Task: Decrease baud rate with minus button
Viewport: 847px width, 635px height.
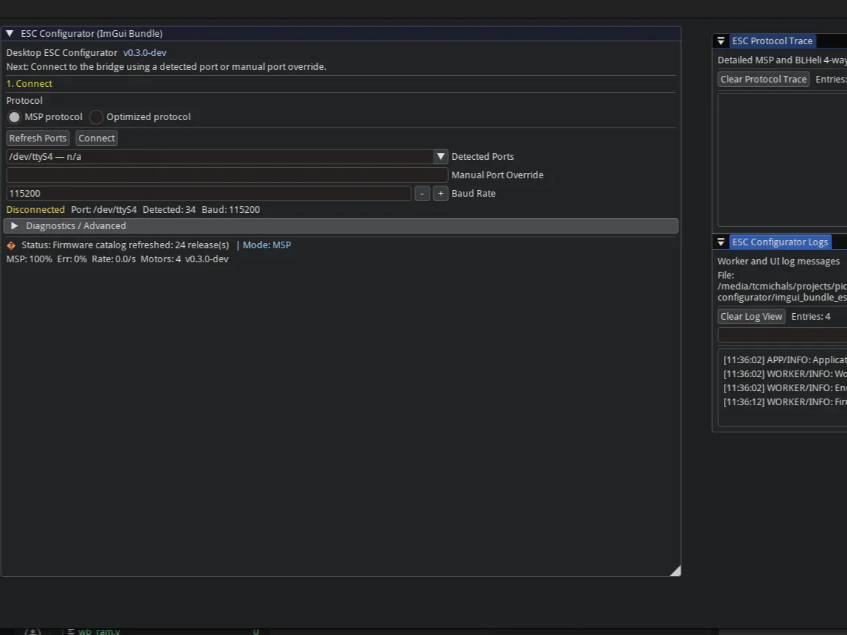Action: [422, 193]
